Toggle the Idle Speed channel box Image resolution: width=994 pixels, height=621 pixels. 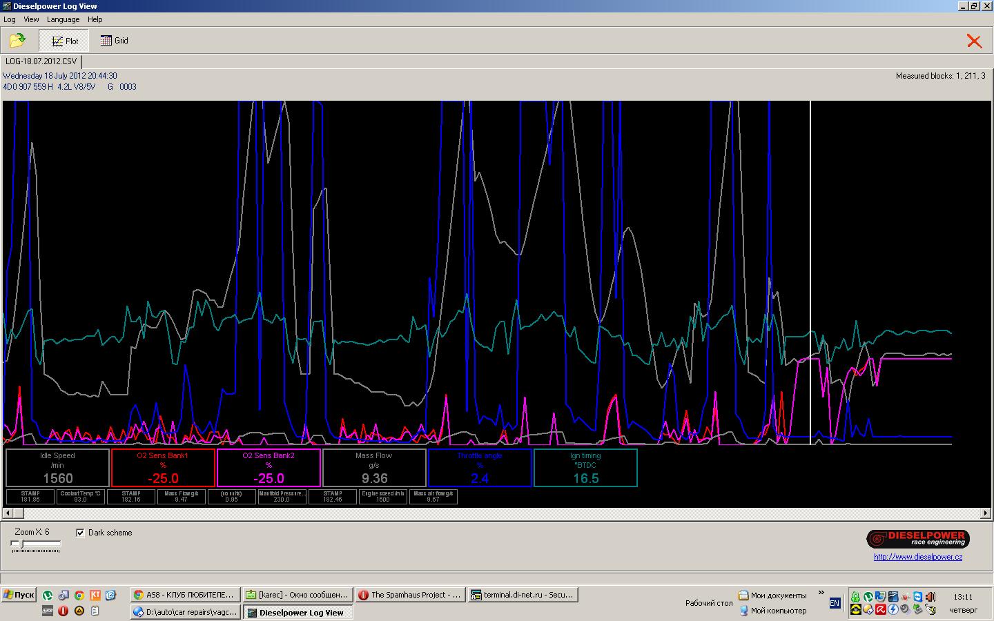coord(57,468)
